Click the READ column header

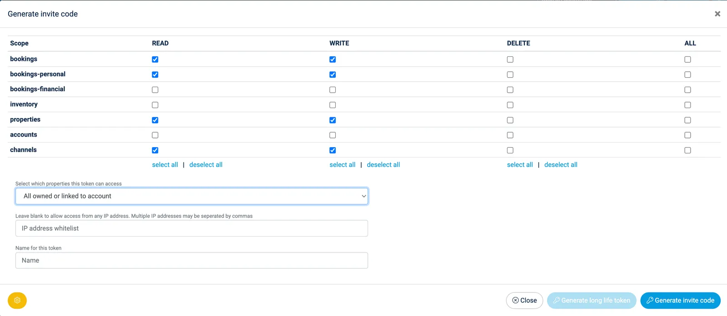tap(160, 43)
